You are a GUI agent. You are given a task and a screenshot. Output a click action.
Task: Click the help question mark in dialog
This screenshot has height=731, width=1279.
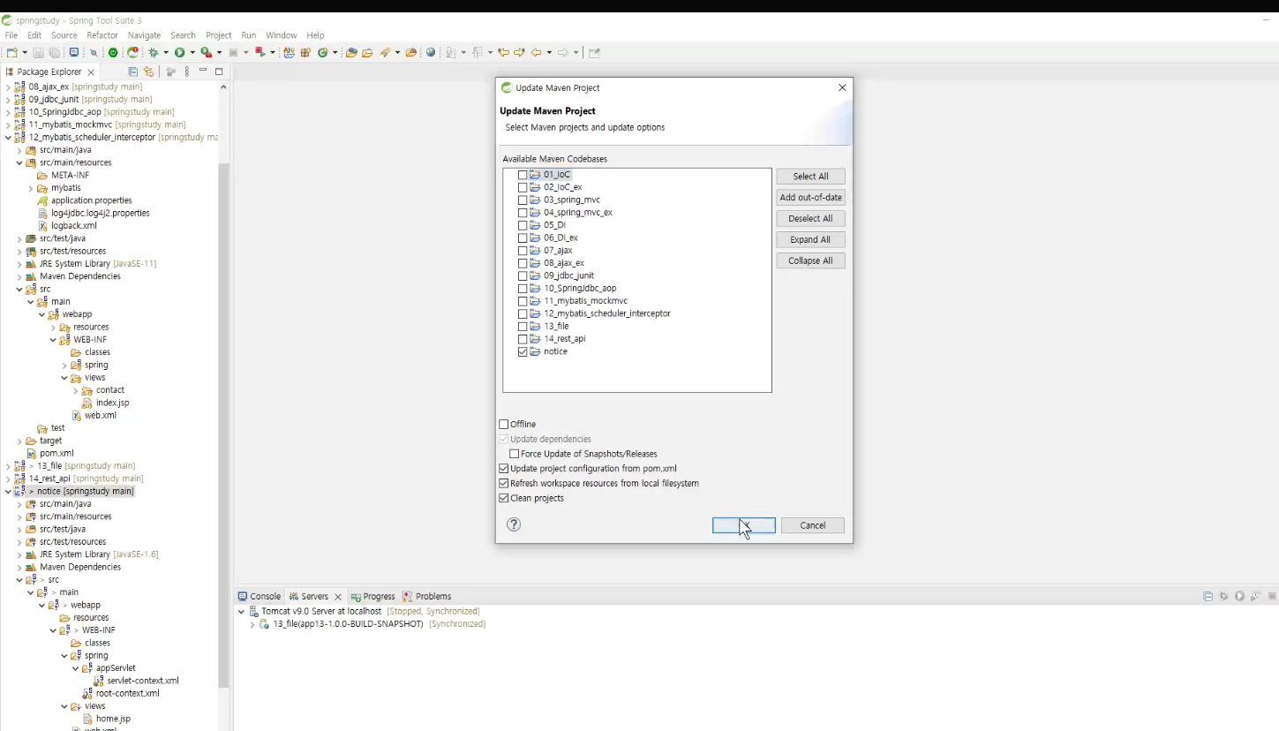[514, 524]
